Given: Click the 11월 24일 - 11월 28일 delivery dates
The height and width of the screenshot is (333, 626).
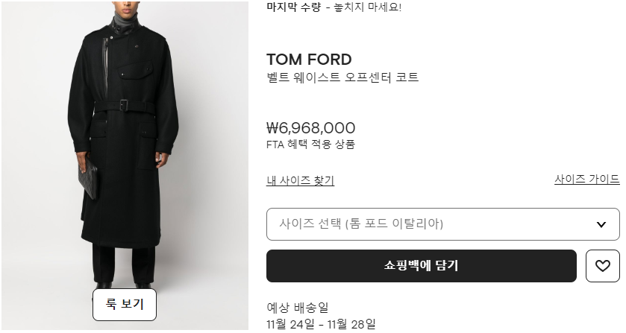Looking at the screenshot, I should (321, 323).
